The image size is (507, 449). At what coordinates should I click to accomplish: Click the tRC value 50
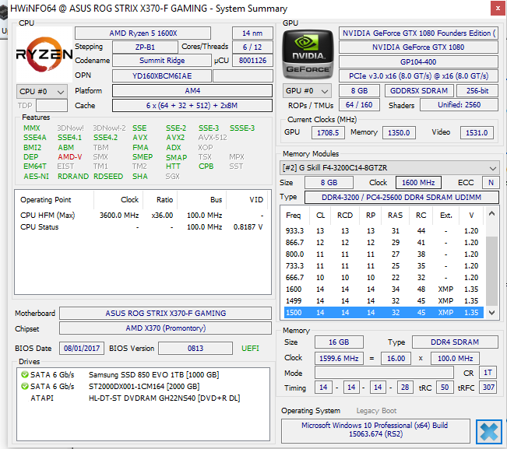[445, 388]
